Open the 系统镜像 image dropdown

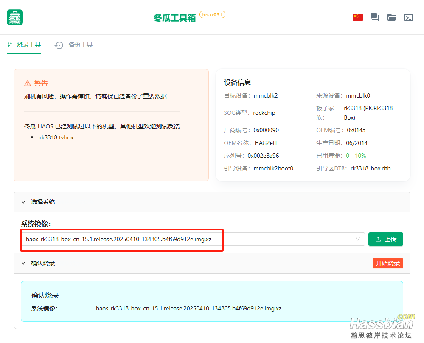[193, 239]
